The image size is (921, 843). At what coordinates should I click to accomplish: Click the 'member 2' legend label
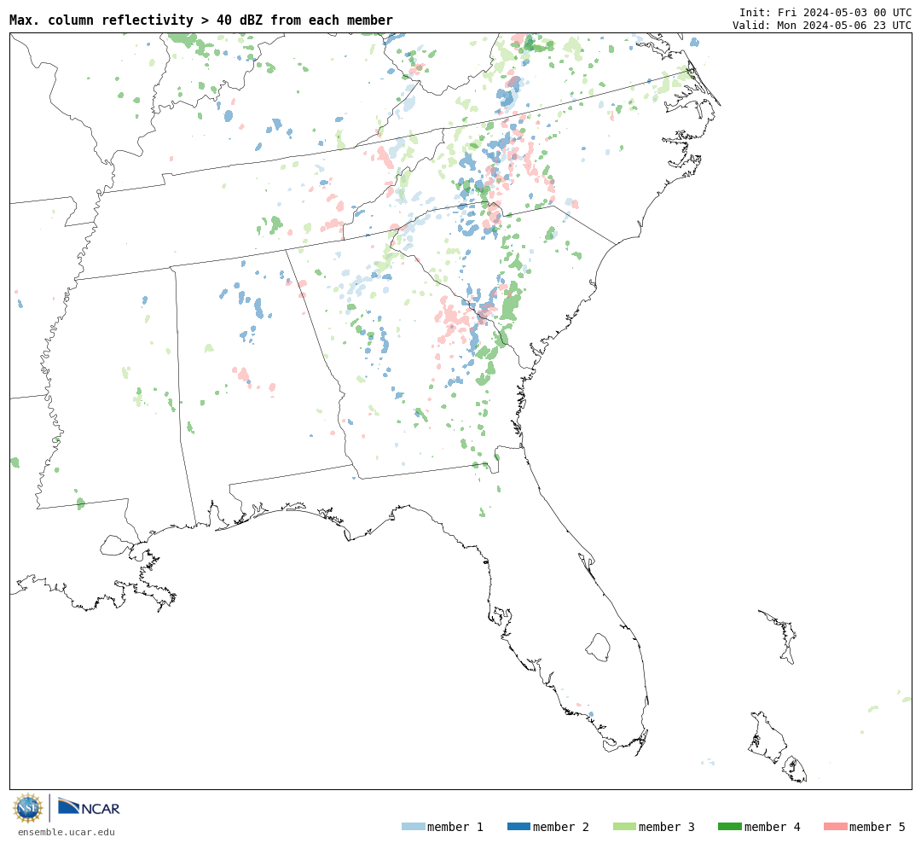561,827
